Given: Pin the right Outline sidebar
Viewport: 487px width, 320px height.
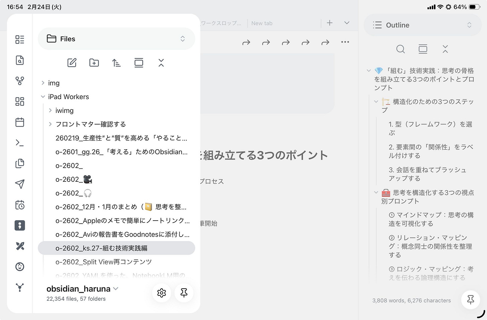Looking at the screenshot, I should click(471, 300).
